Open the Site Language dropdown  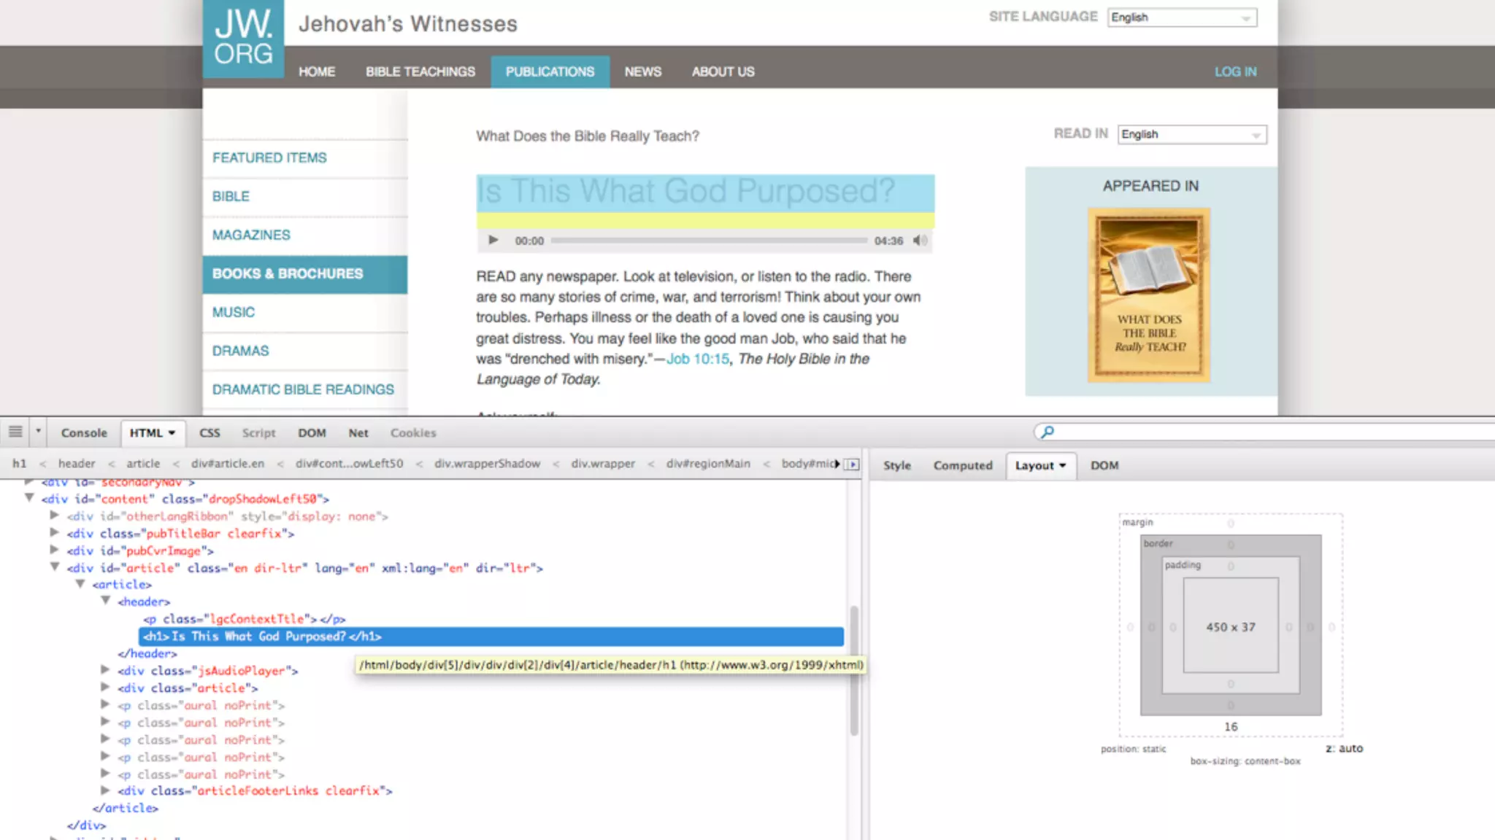1182,17
